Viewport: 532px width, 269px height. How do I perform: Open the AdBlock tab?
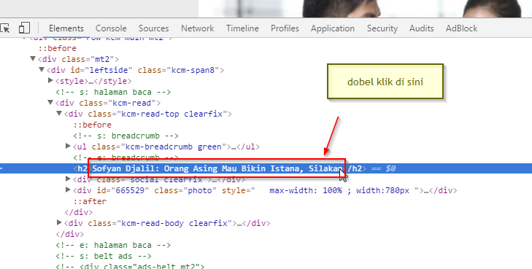tap(461, 28)
